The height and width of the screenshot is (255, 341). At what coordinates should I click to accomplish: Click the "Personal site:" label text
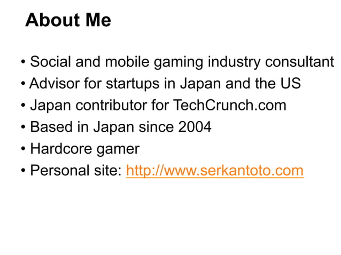click(75, 170)
